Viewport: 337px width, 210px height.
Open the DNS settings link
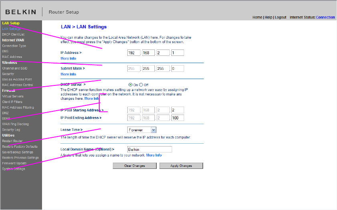coord(5,51)
